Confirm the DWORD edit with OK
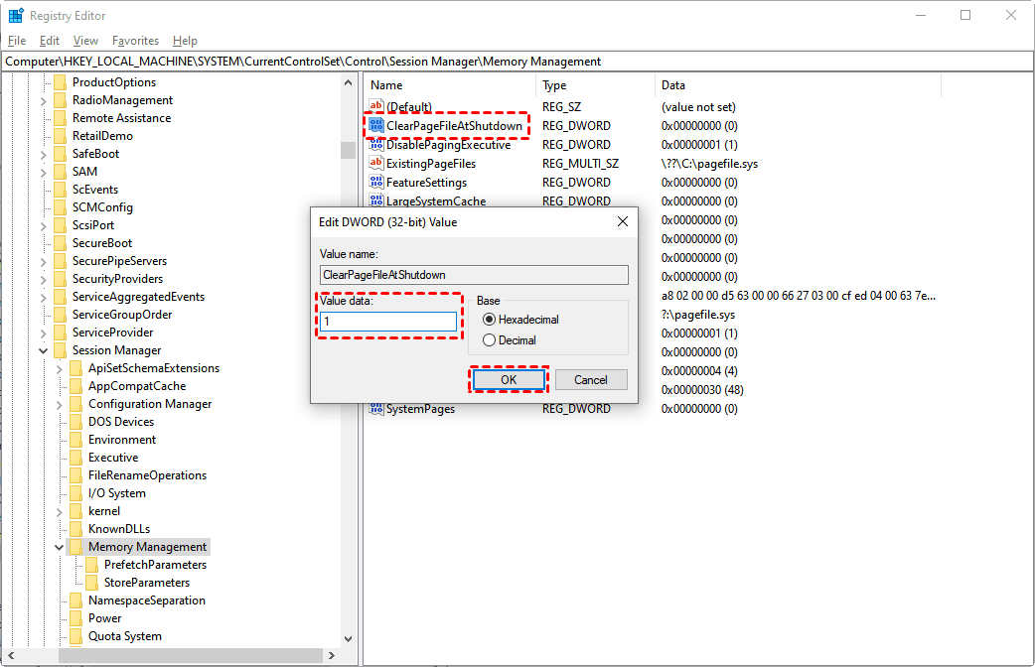The height and width of the screenshot is (667, 1035). pyautogui.click(x=509, y=380)
